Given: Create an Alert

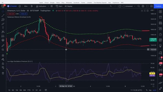Looking at the screenshot, I should tap(59, 6).
